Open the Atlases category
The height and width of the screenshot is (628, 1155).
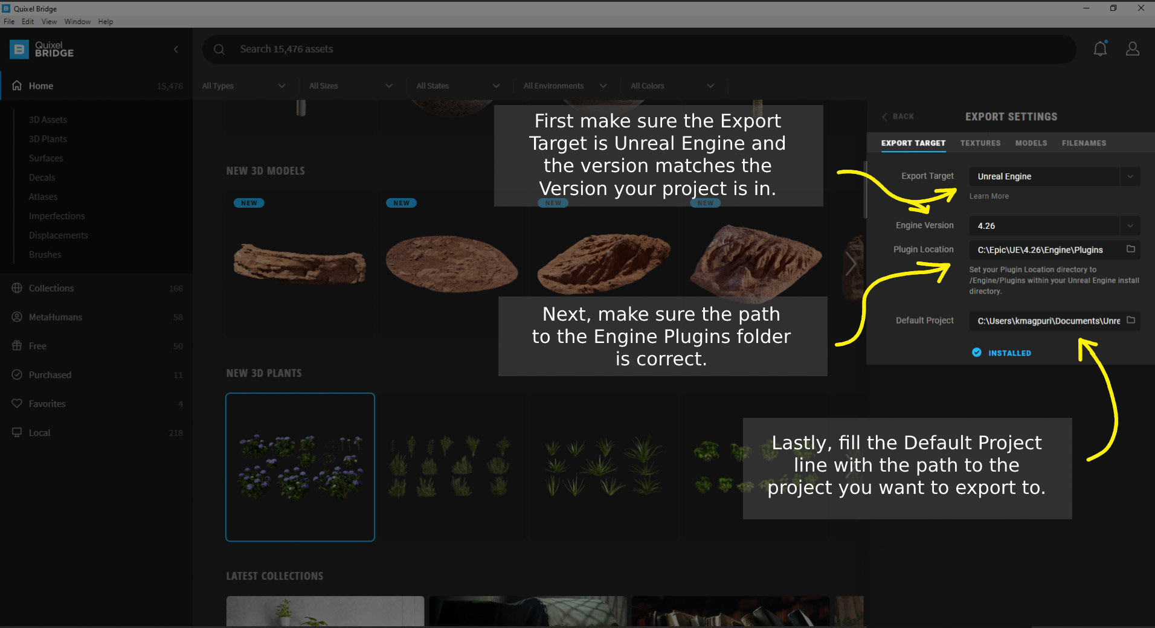pos(43,197)
